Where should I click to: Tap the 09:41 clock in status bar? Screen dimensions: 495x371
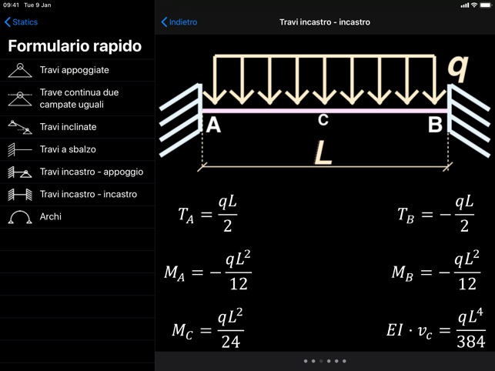click(x=11, y=5)
